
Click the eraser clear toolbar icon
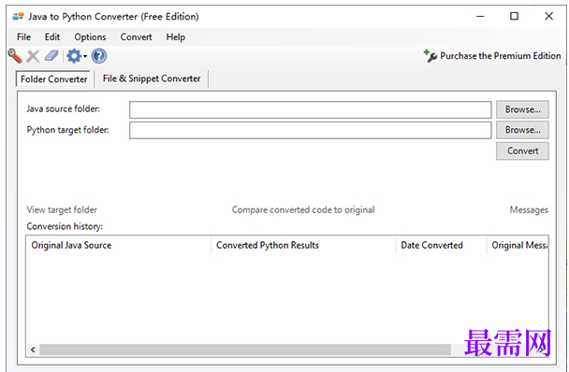tap(51, 56)
